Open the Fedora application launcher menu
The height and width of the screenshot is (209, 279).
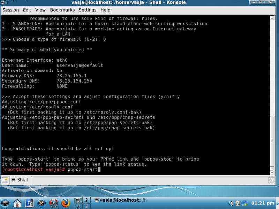5,202
